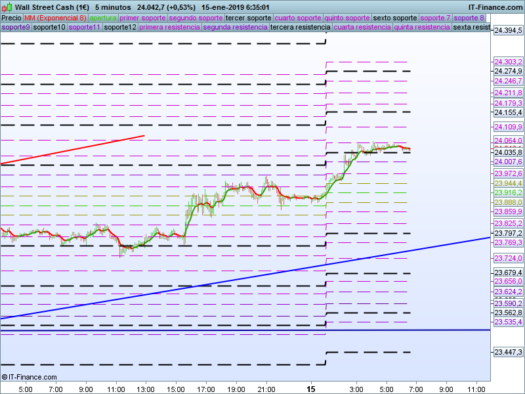Click the cuarta resistencia legend entry
The height and width of the screenshot is (394, 525).
point(362,27)
